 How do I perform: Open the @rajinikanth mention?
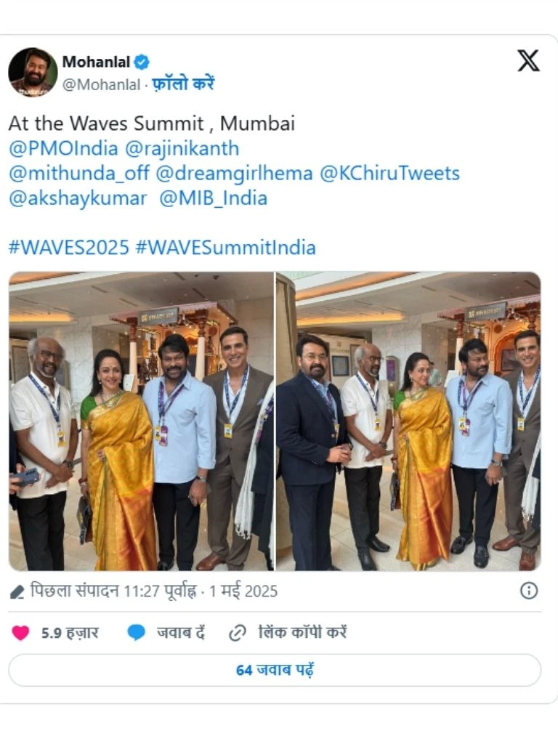182,148
